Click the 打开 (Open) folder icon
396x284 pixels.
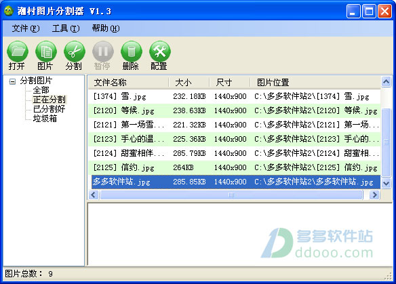[17, 52]
